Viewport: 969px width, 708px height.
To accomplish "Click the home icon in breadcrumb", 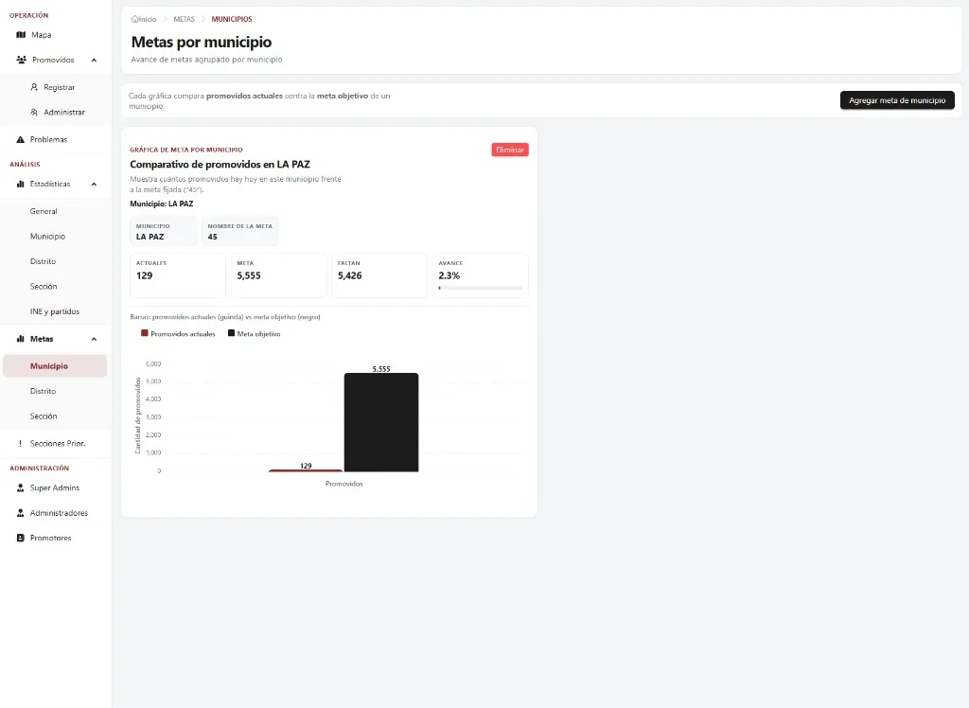I will click(x=134, y=19).
